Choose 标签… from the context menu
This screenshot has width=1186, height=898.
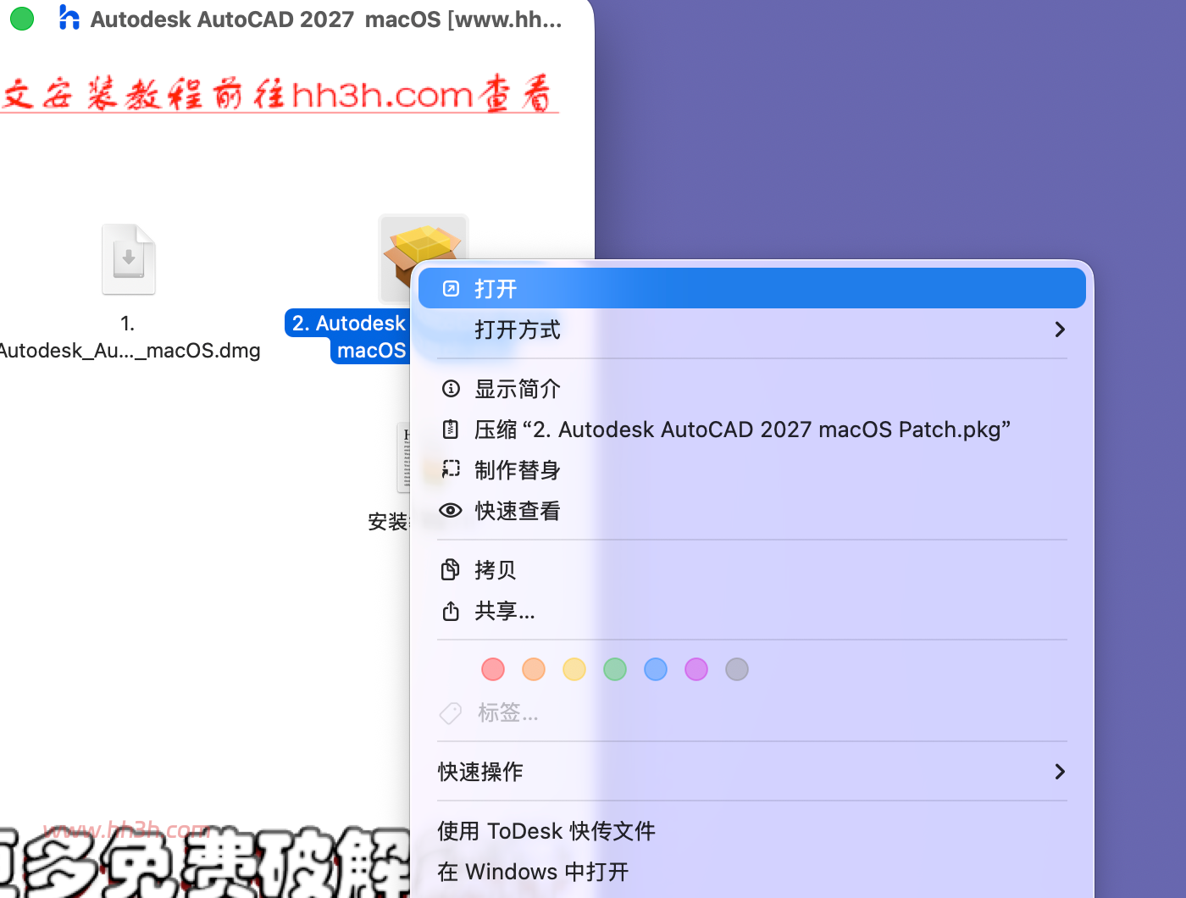click(752, 713)
